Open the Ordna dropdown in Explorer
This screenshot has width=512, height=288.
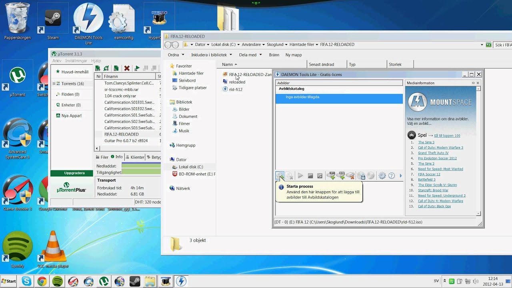point(176,55)
